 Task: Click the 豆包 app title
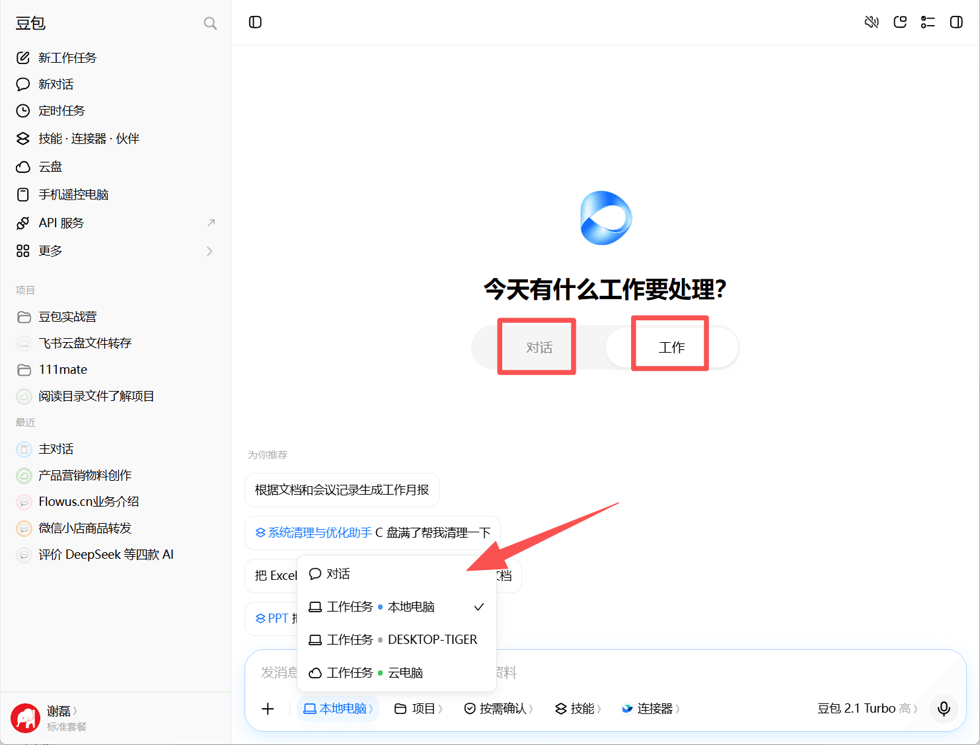[x=30, y=24]
